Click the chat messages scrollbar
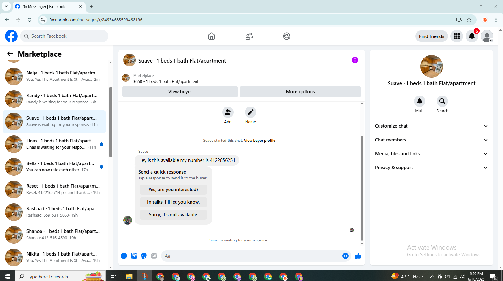This screenshot has height=281, width=503. pos(362,188)
